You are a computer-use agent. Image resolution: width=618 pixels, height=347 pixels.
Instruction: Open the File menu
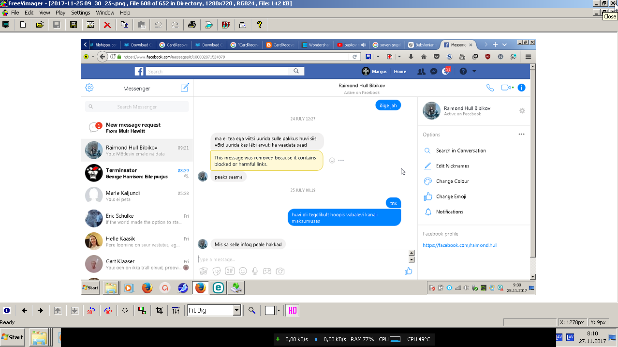pos(15,13)
